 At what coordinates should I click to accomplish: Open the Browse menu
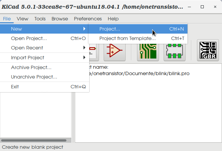point(60,19)
